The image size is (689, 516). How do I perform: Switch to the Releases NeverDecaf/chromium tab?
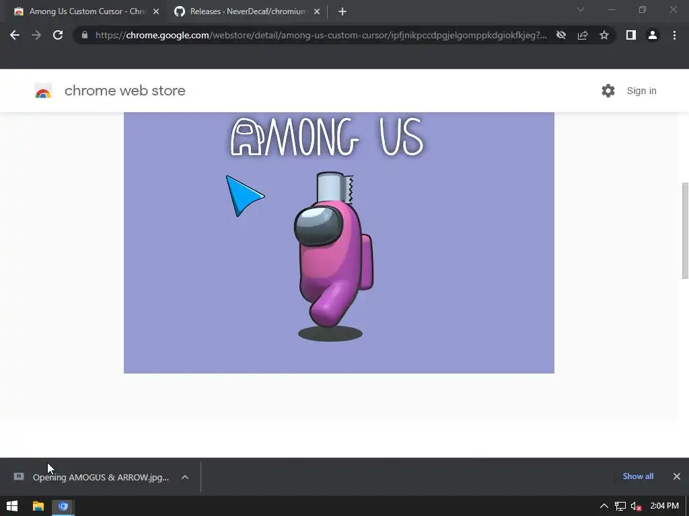[248, 12]
